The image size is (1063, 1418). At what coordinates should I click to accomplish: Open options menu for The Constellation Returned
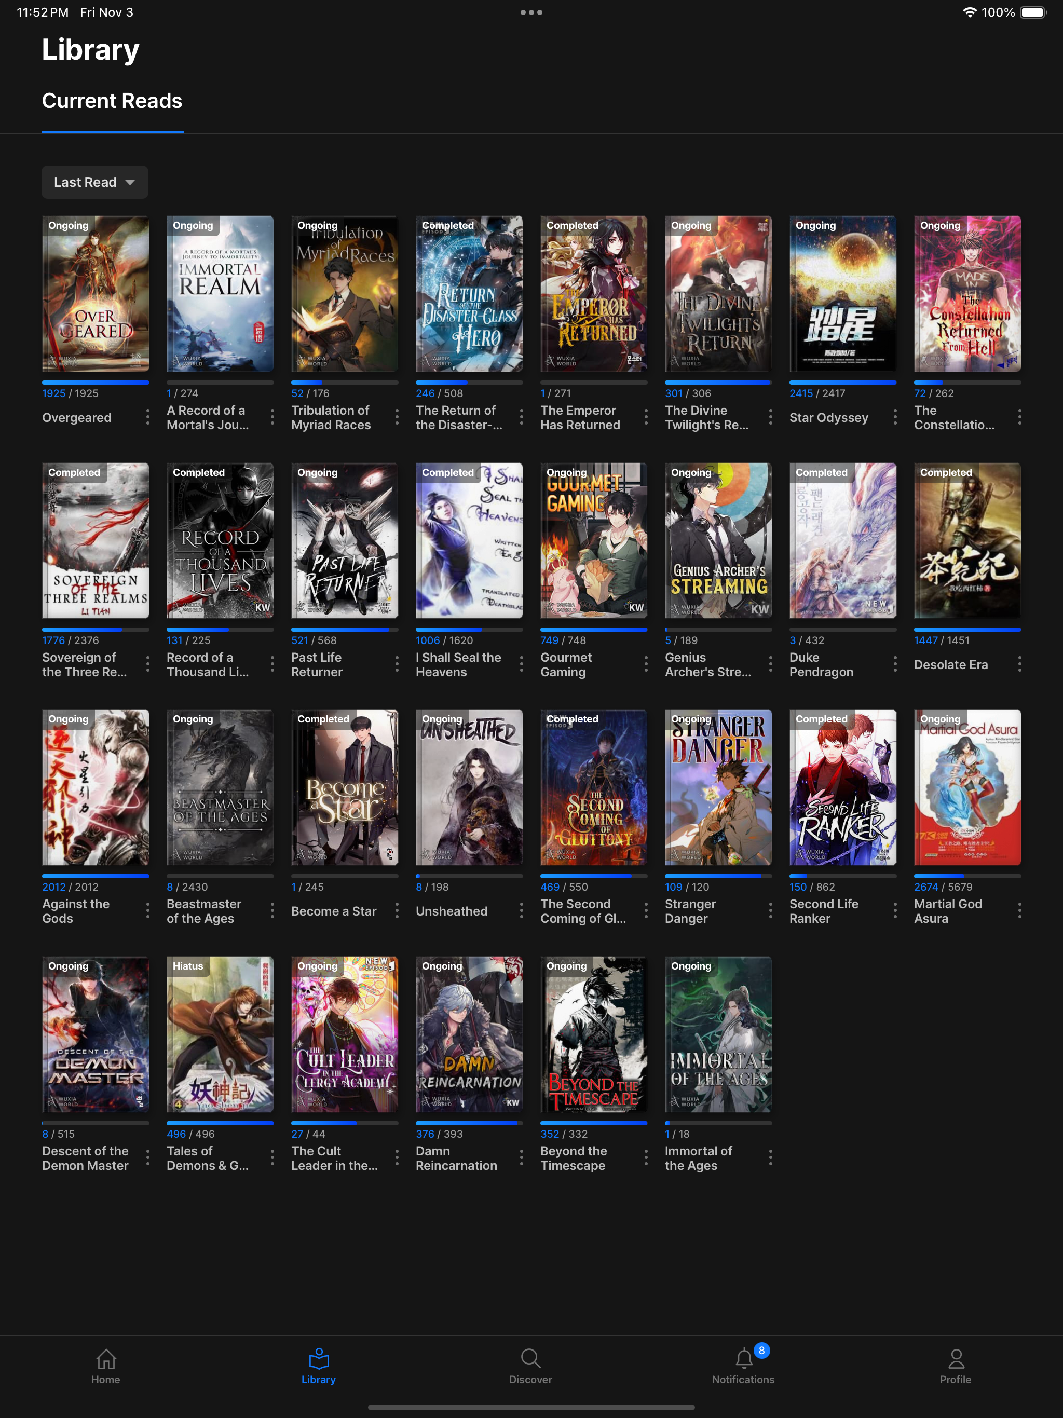pos(1019,417)
